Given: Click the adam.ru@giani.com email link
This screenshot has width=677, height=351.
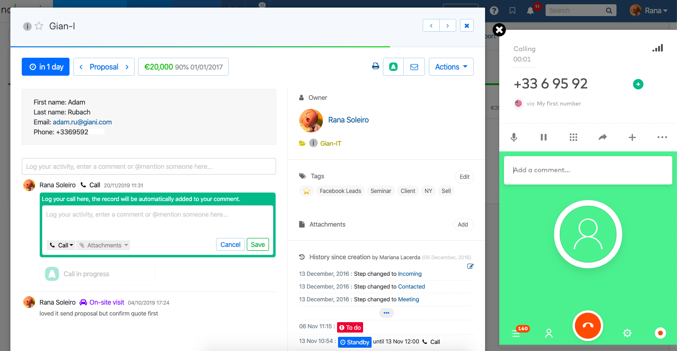Looking at the screenshot, I should coord(82,122).
